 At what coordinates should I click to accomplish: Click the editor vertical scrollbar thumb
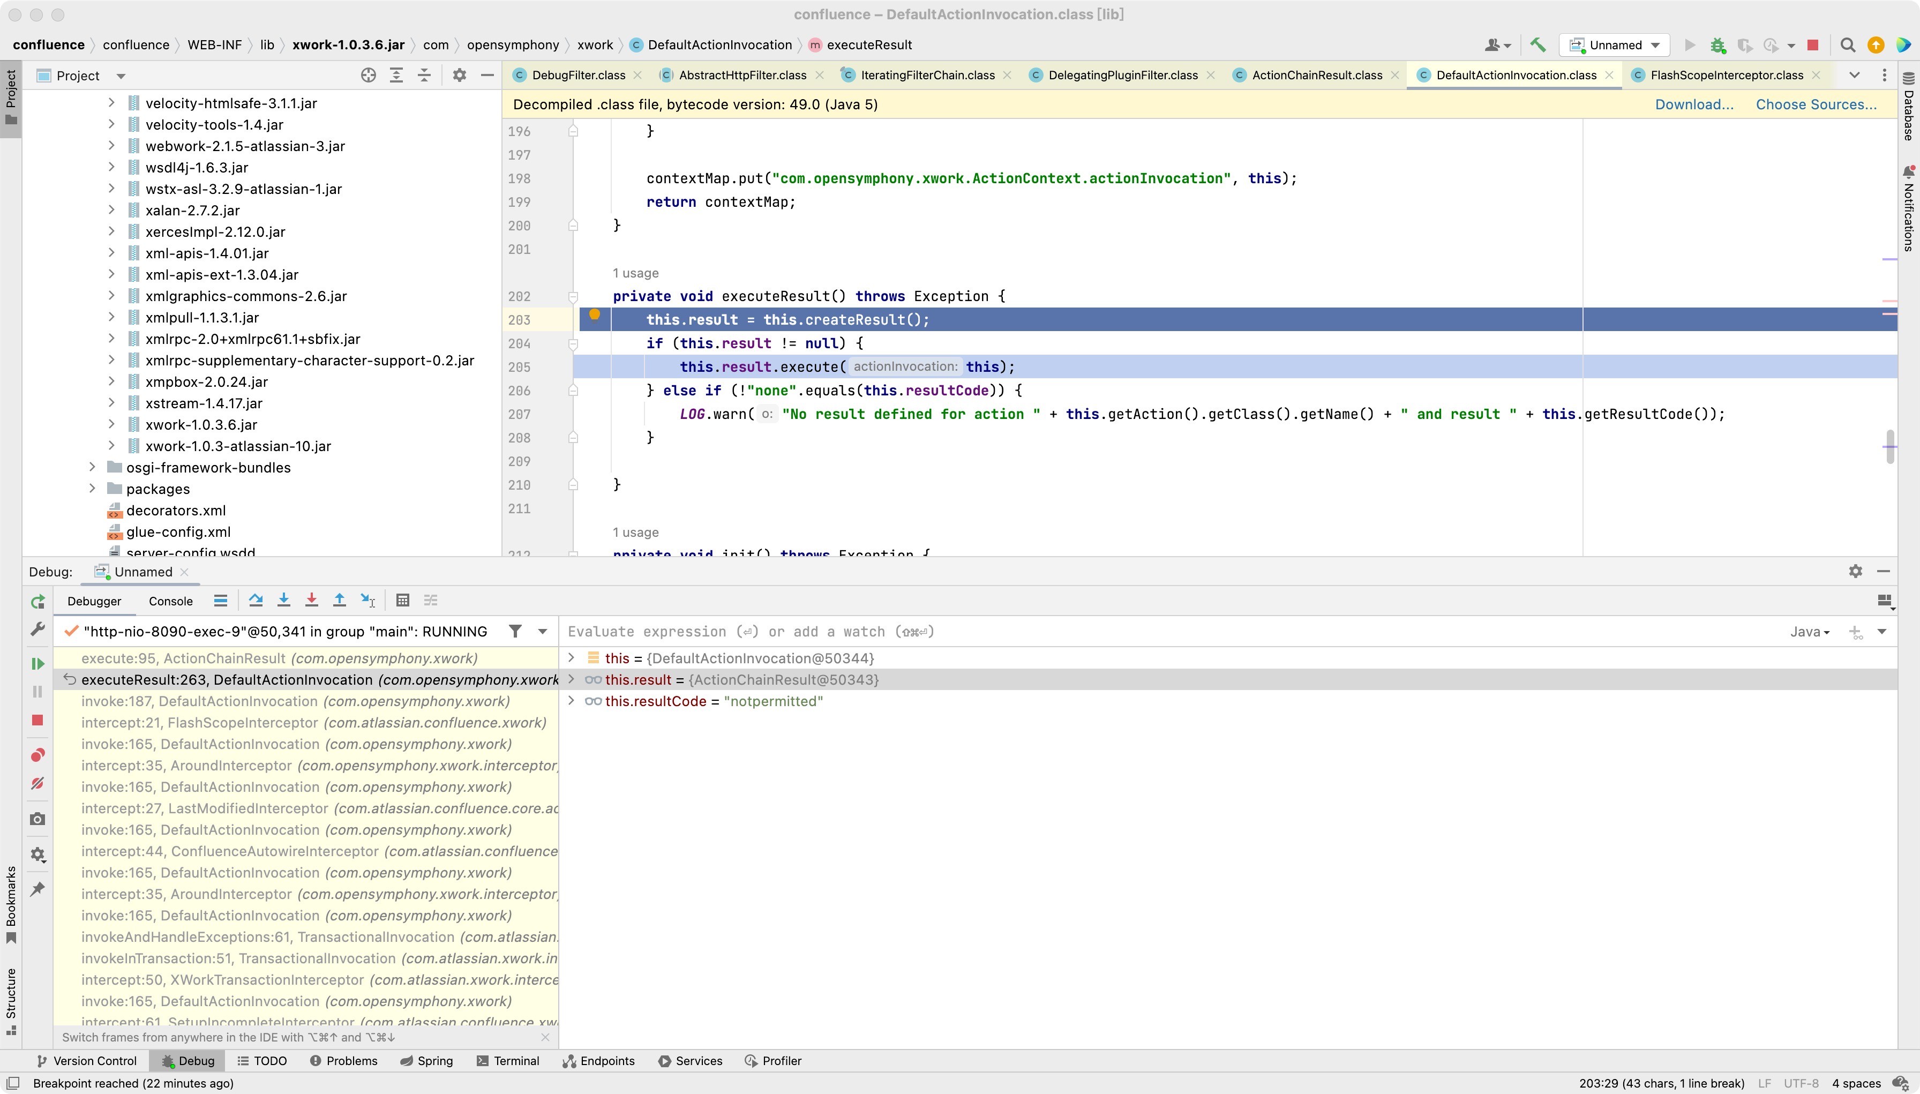[1890, 446]
